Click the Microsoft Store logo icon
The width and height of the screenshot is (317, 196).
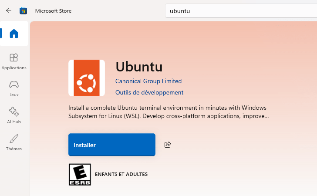23,11
